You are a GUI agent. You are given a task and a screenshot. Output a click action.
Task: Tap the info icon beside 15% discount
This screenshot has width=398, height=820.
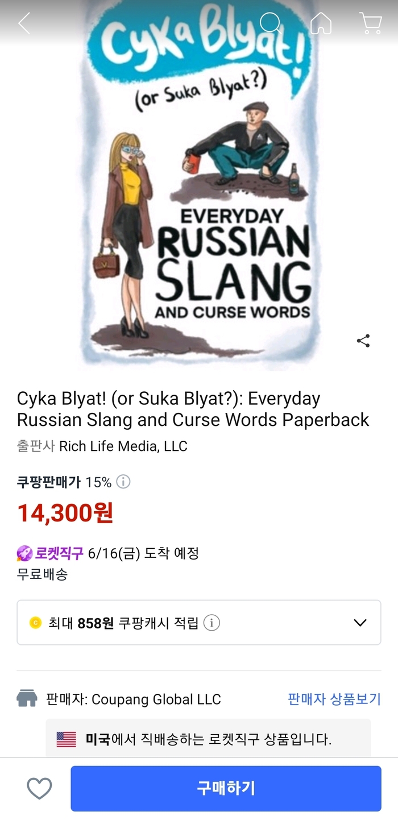tap(123, 482)
